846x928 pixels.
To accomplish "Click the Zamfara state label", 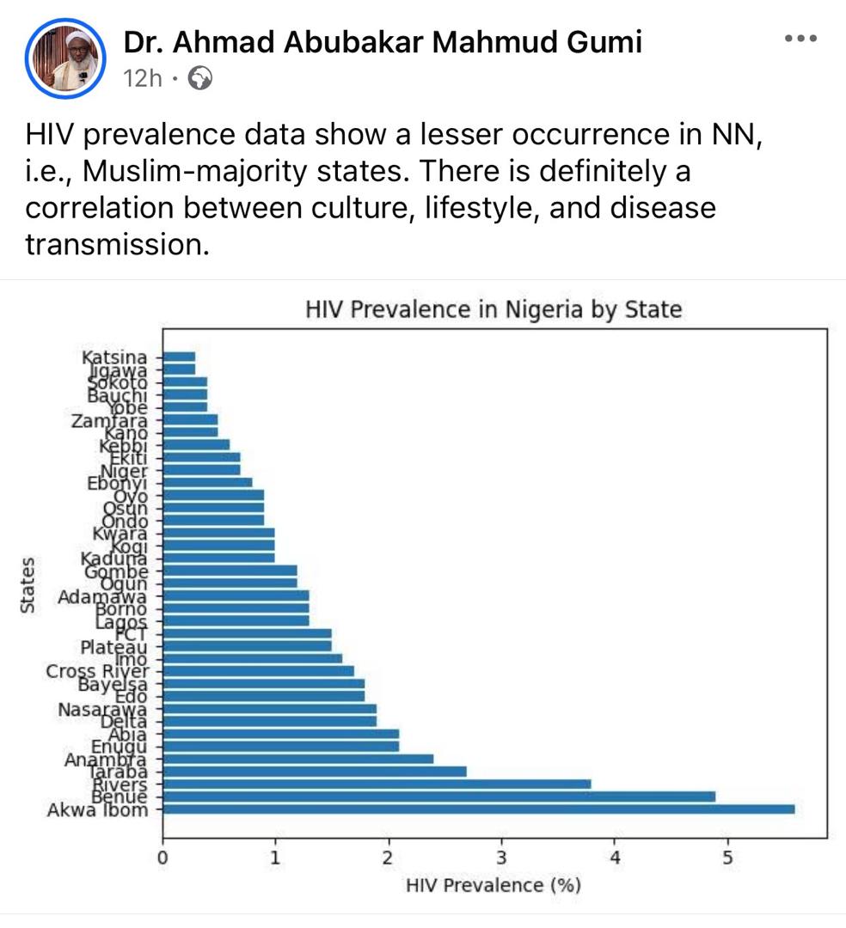I will point(109,421).
